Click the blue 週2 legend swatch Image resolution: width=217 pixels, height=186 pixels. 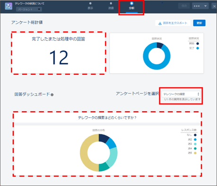click(195, 140)
